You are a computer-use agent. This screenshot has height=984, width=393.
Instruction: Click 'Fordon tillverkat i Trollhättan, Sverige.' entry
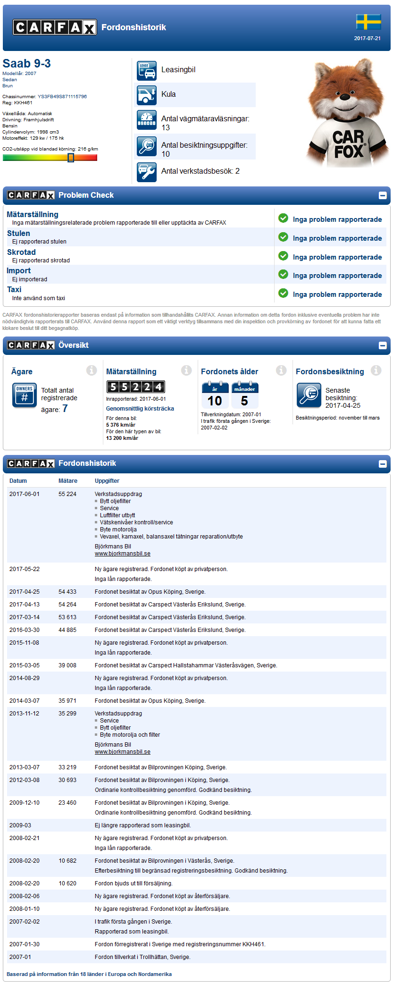coord(142,957)
